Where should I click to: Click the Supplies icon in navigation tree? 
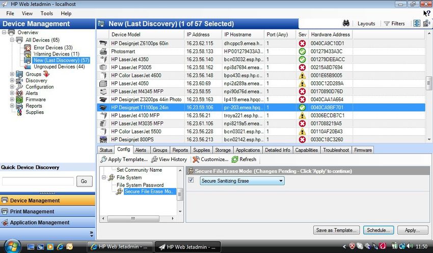19,112
